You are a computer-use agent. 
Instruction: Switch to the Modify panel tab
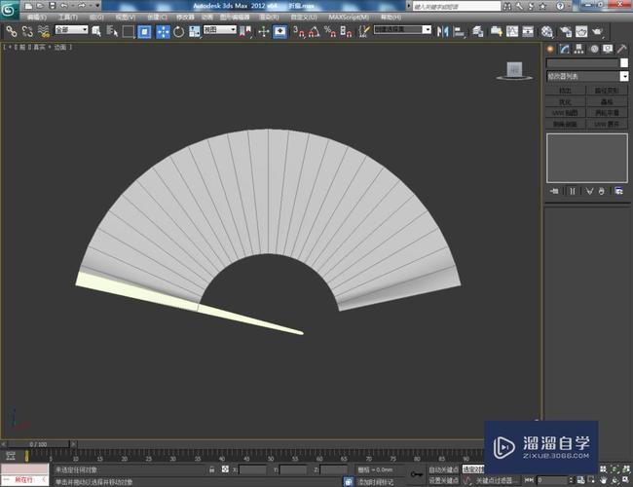(x=565, y=50)
